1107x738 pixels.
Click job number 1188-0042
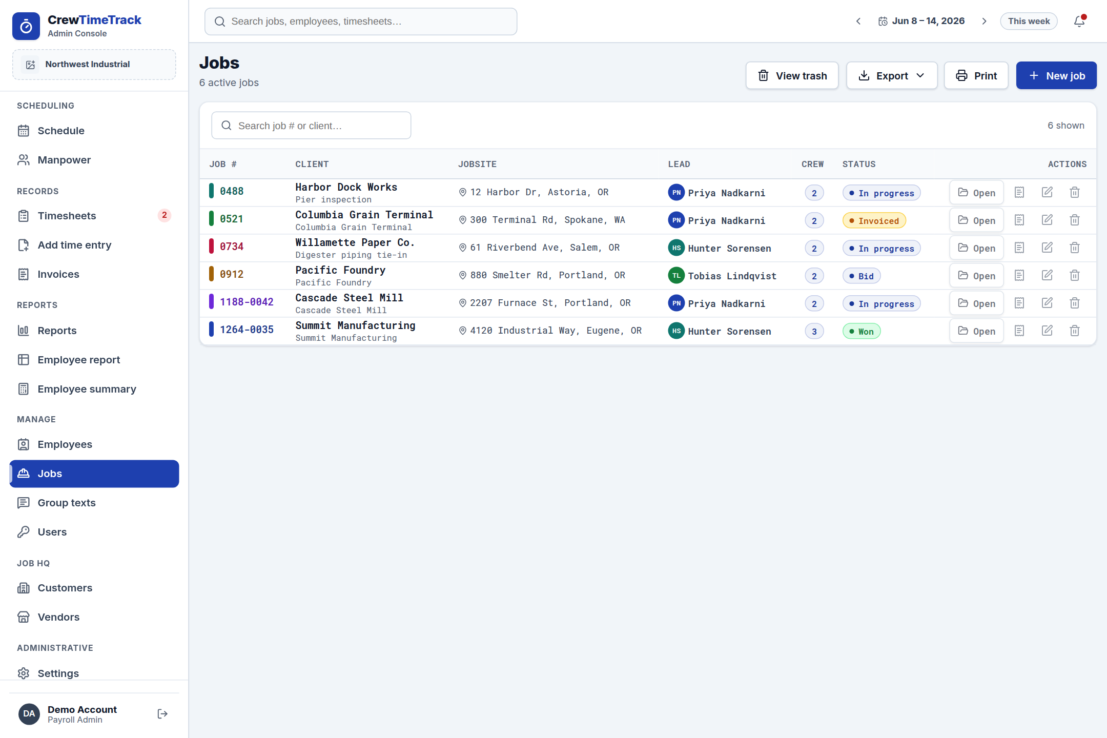pyautogui.click(x=247, y=302)
